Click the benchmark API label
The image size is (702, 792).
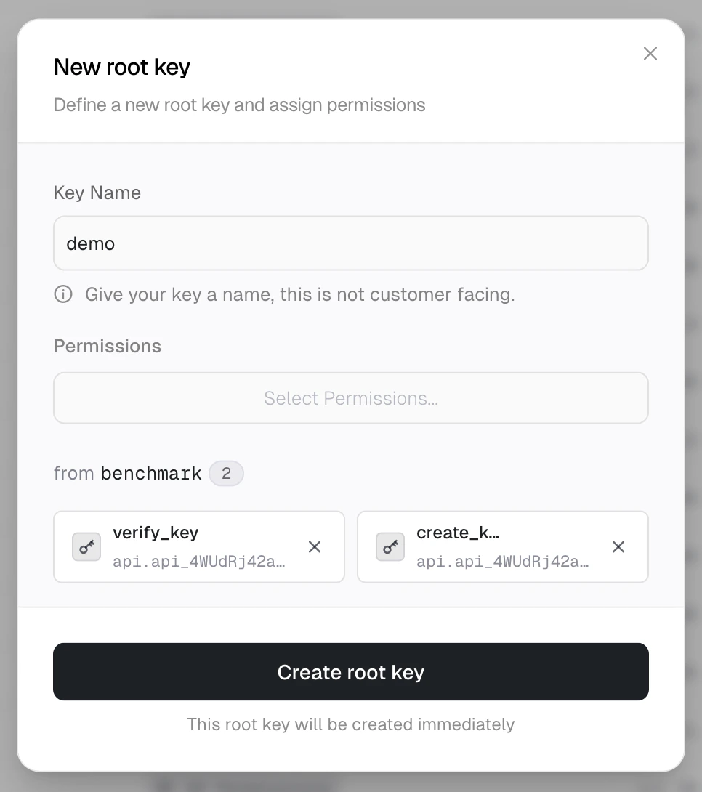pos(151,473)
